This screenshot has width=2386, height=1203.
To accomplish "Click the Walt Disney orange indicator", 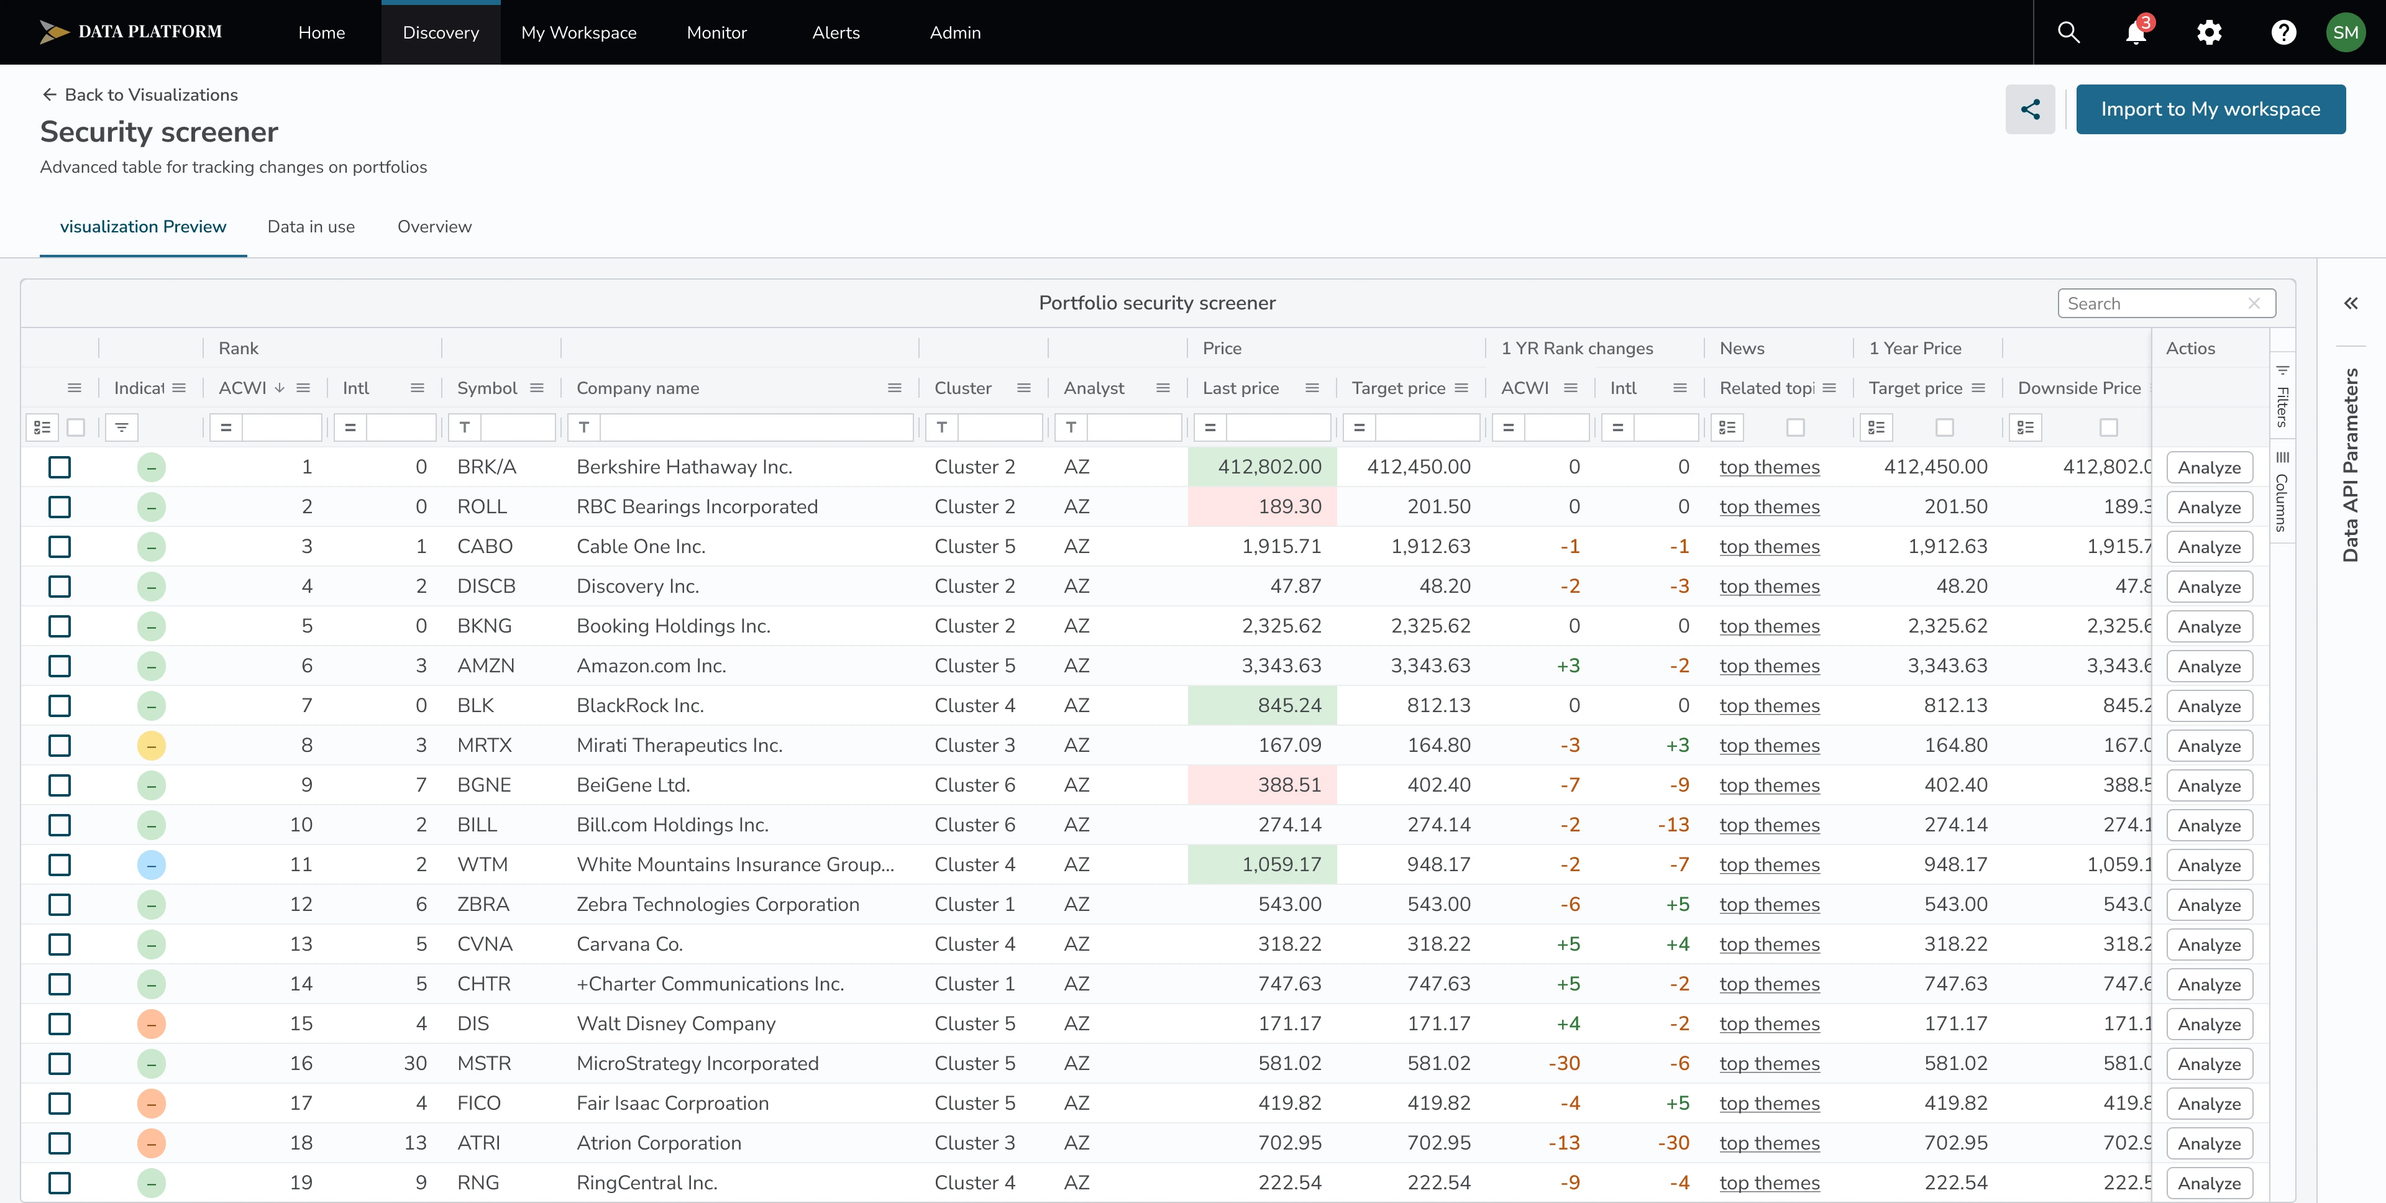I will [151, 1024].
